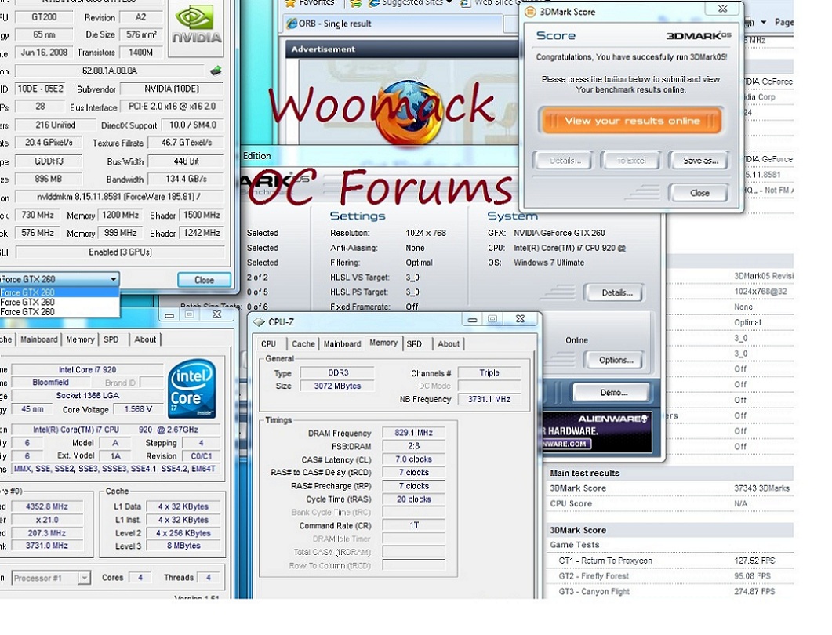Click System Details... button in 3DMark05
Image resolution: width=832 pixels, height=635 pixels.
tap(616, 293)
